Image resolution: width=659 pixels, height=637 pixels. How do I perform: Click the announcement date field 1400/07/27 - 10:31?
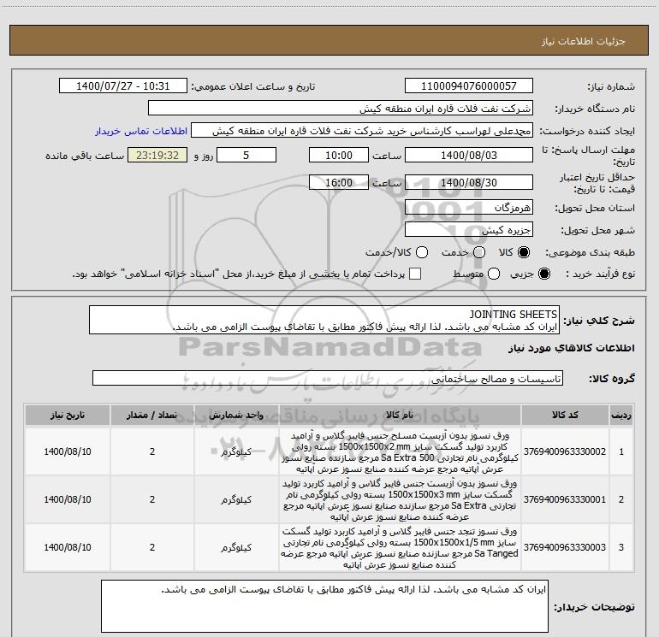click(x=123, y=86)
